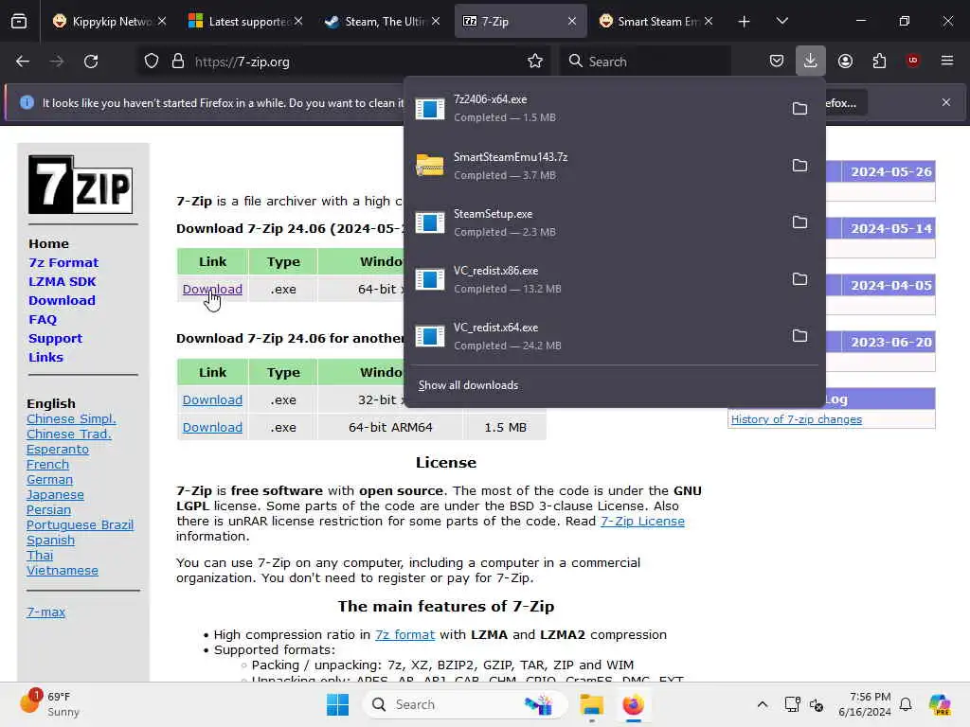
Task: Switch language to French
Action: tap(47, 464)
